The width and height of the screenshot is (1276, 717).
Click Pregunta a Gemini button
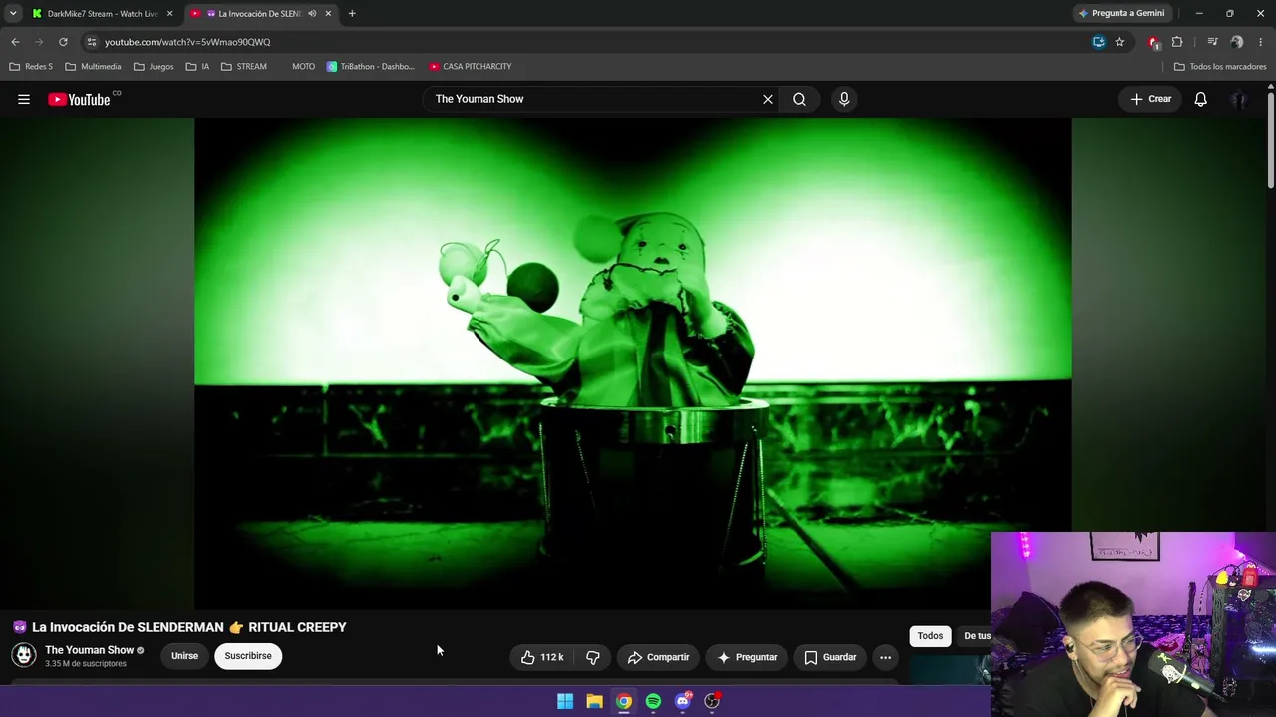coord(1120,14)
